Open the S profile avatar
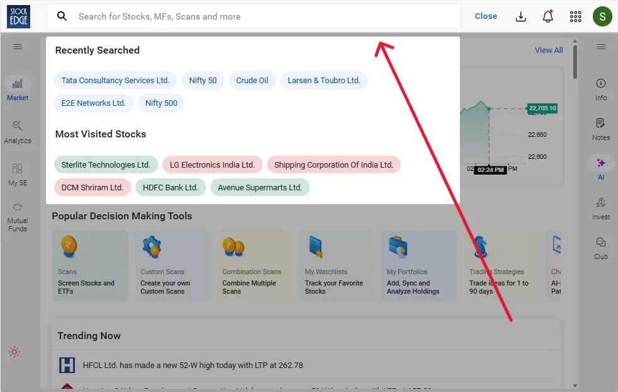The width and height of the screenshot is (618, 392). [x=602, y=16]
